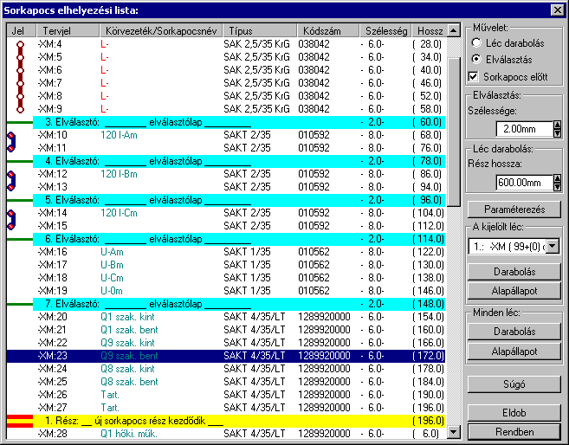The height and width of the screenshot is (445, 569).
Task: Click the green separator marker of 3. Elválasztó
Action: pos(20,123)
